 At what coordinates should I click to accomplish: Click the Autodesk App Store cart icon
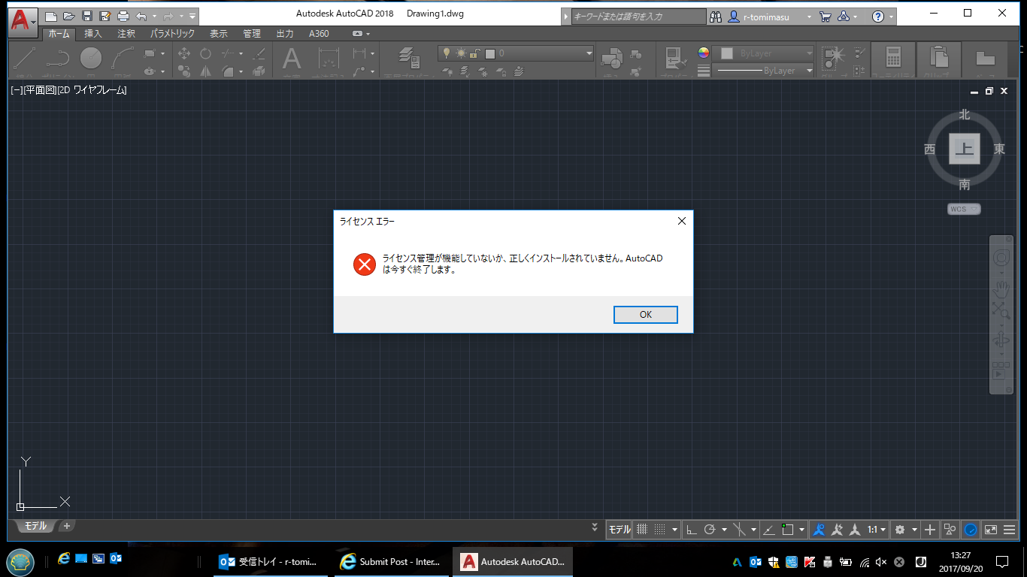tap(826, 17)
